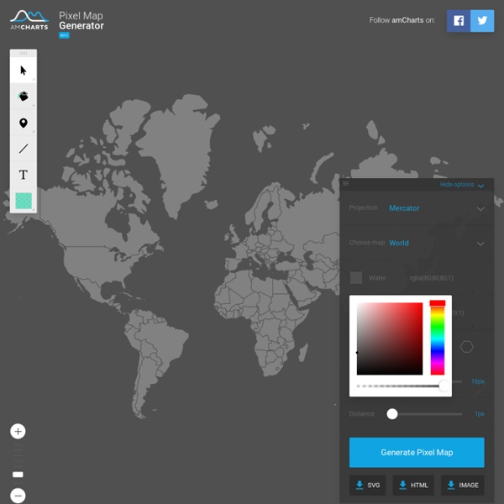Open amCharts Facebook page
504x504 pixels.
[459, 21]
